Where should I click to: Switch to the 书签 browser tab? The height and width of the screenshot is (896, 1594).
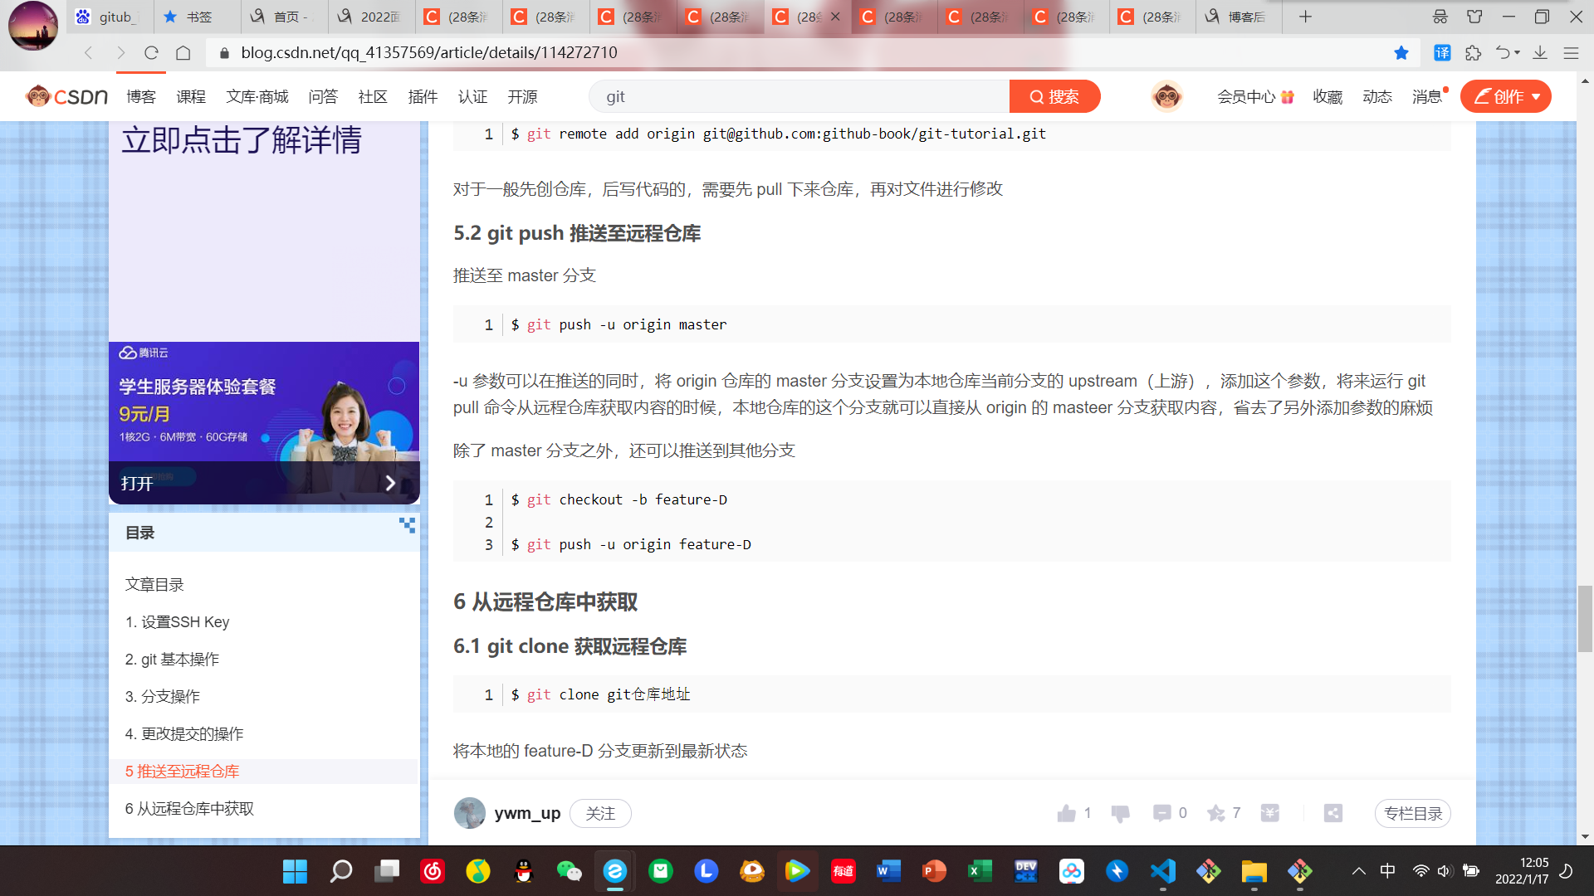click(x=198, y=17)
